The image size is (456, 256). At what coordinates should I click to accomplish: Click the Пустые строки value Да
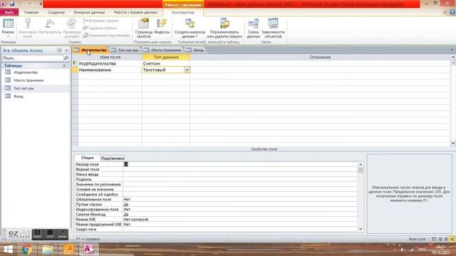240,205
